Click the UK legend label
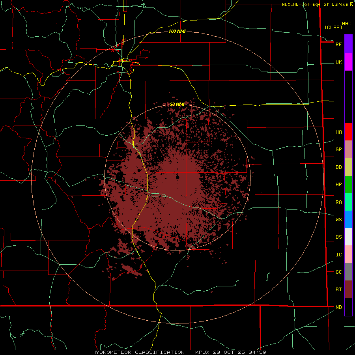Viewport: 355px width, 355px height. tap(338, 62)
